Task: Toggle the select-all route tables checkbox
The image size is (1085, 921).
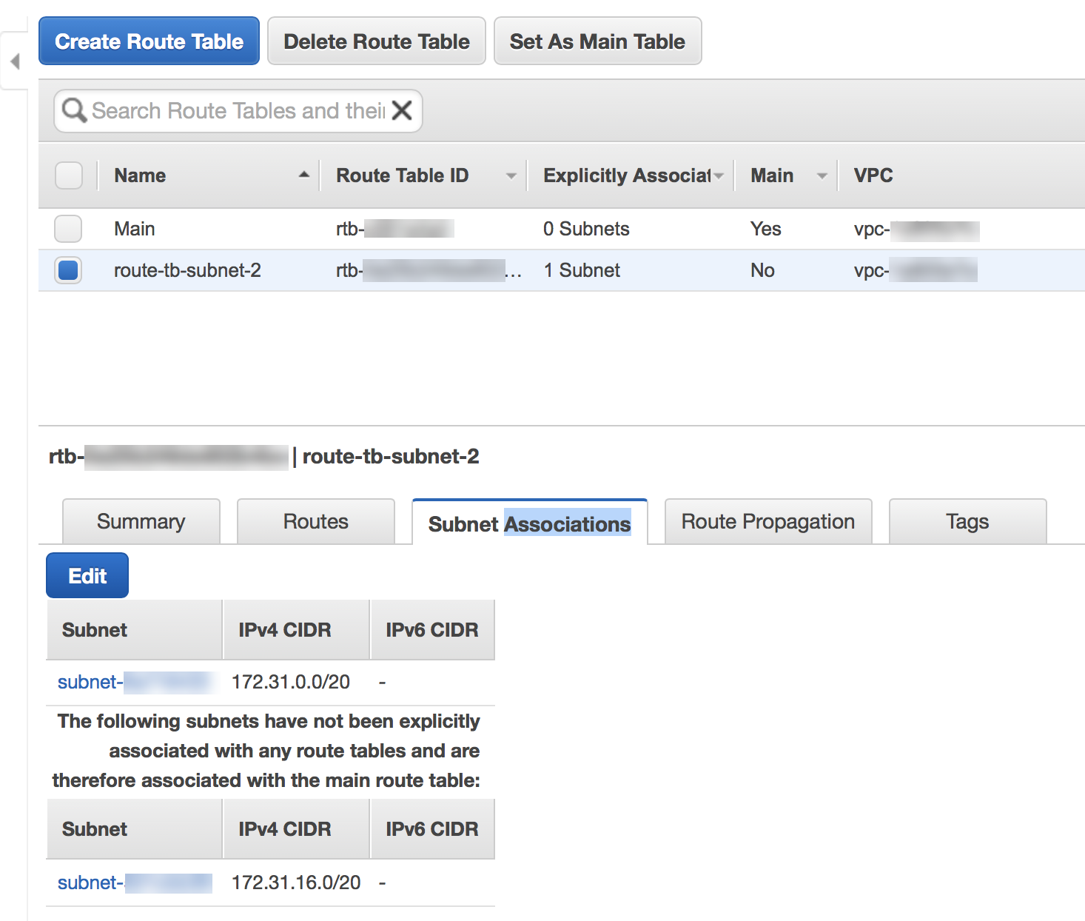Action: click(69, 175)
